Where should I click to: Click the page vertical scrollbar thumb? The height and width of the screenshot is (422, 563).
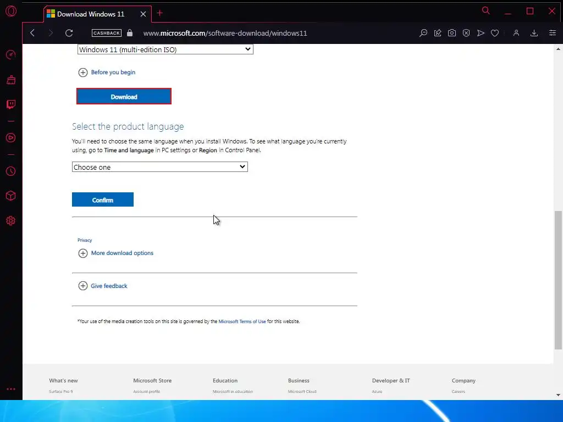pos(558,280)
